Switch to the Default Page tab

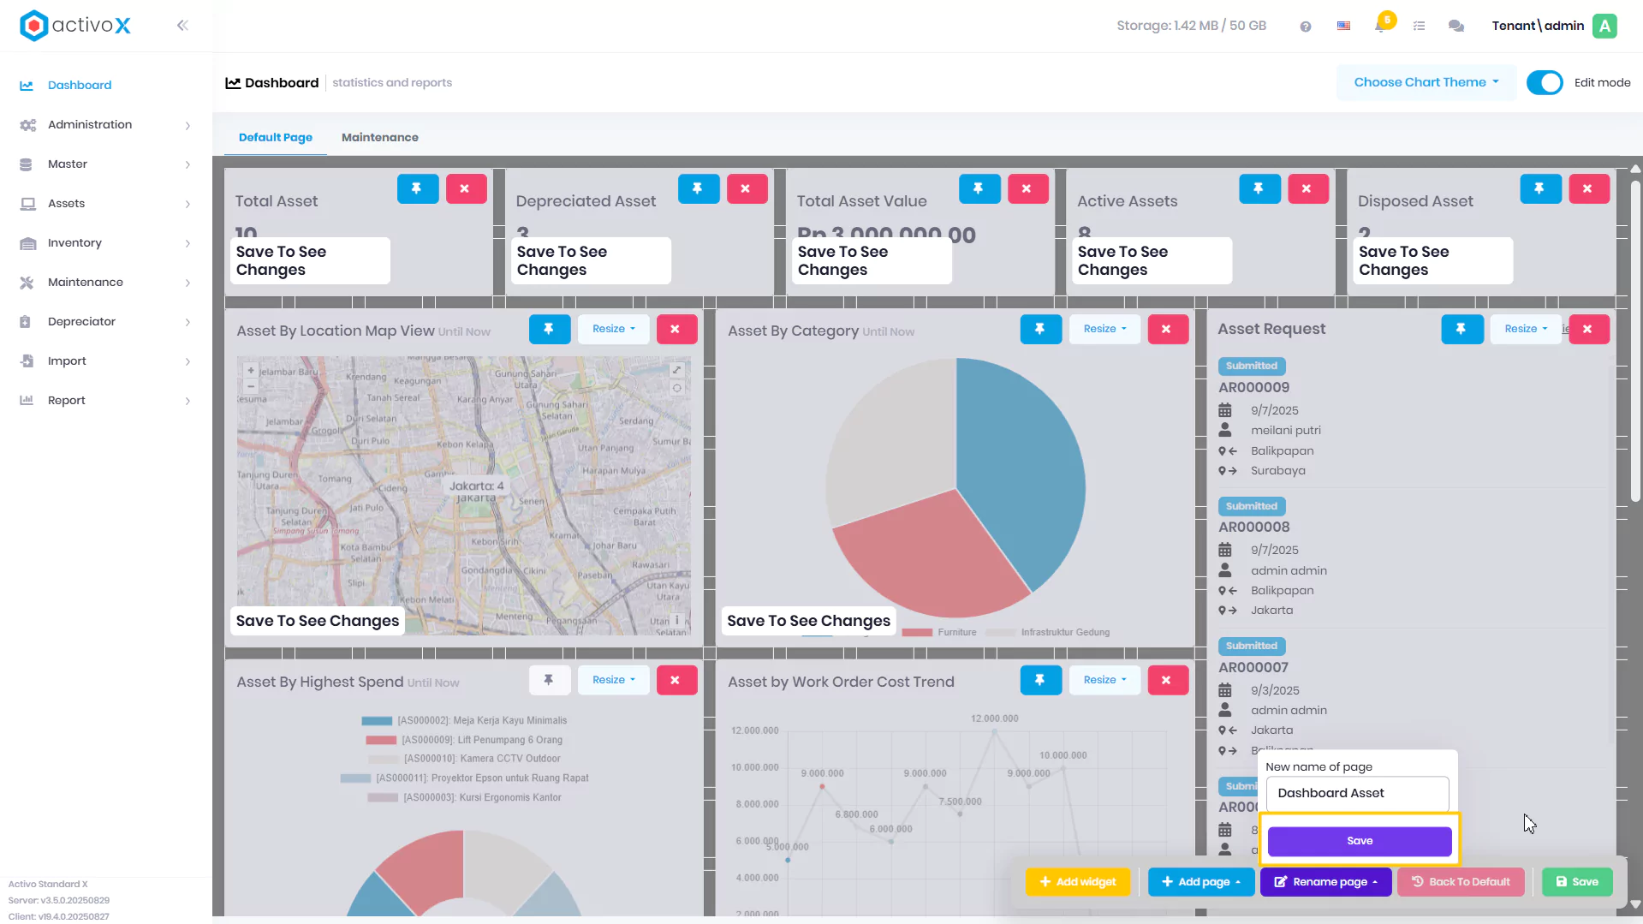276,137
